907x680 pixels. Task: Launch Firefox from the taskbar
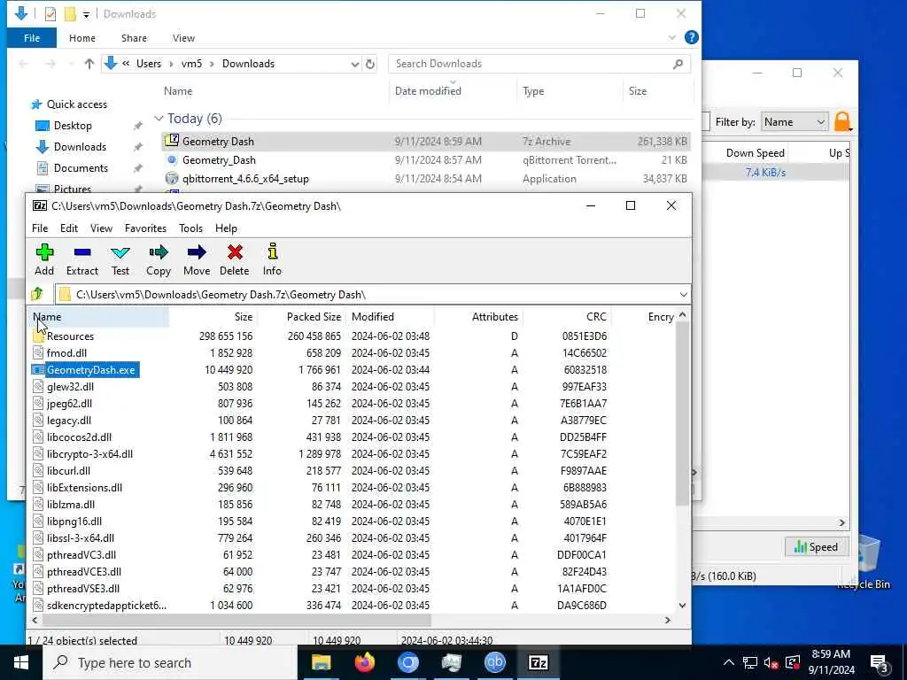tap(364, 662)
